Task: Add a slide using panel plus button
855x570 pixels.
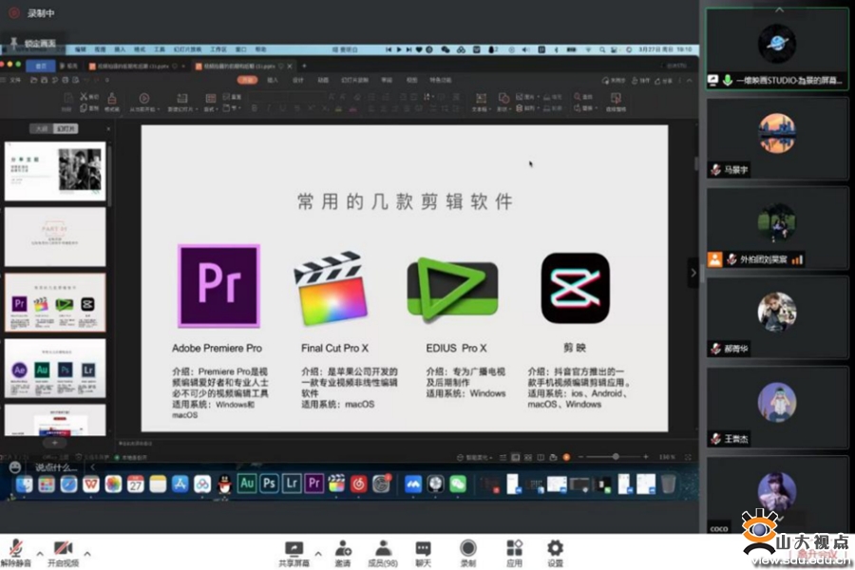Action: 54,443
